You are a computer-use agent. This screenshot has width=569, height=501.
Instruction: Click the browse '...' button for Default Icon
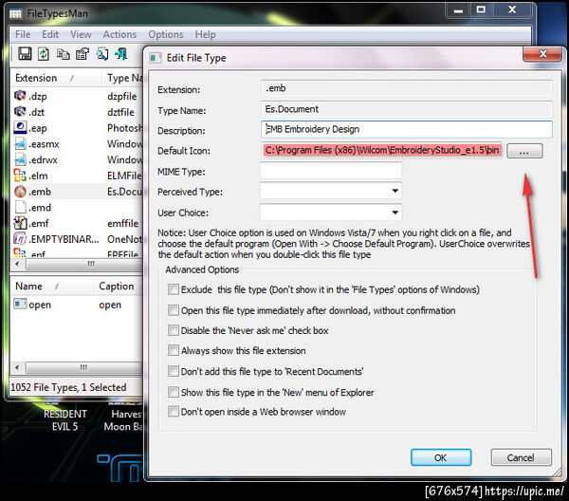[x=524, y=151]
